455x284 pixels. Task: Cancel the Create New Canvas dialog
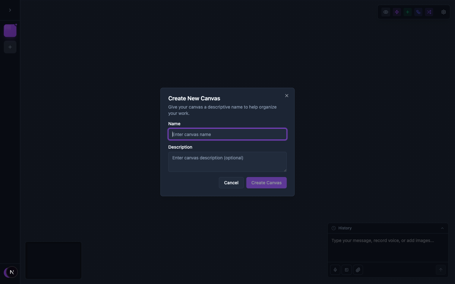[231, 183]
